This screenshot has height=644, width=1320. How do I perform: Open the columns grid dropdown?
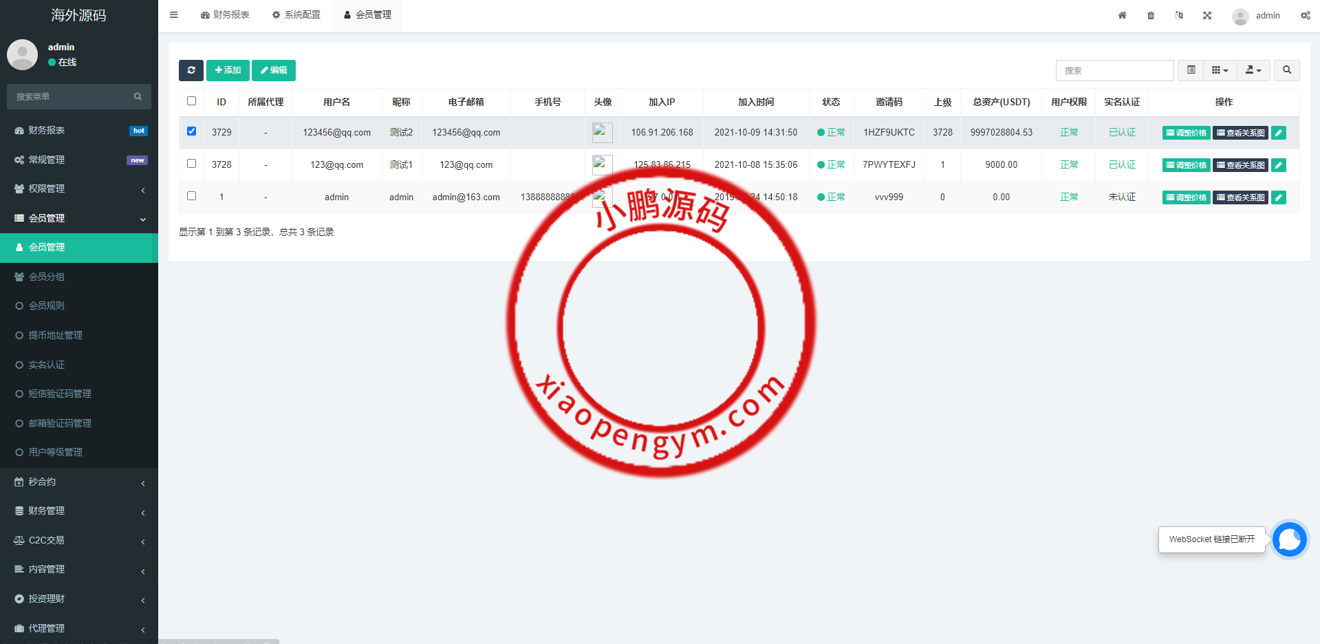click(x=1220, y=70)
